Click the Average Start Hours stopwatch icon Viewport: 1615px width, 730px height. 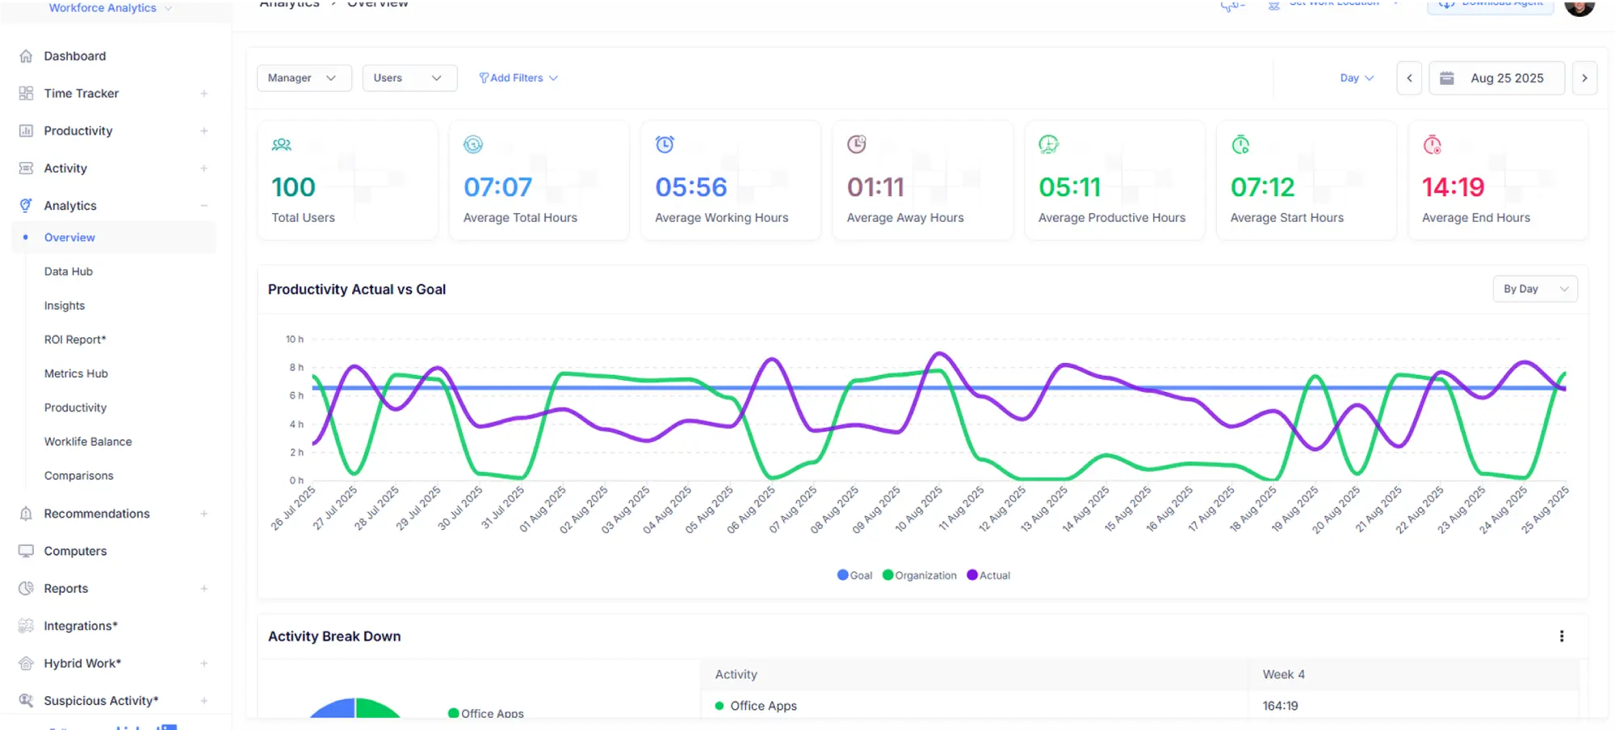1240,145
